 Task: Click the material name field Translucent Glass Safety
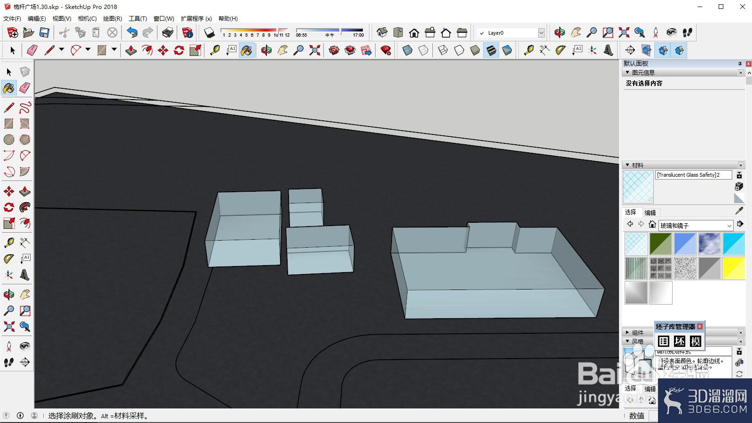tap(694, 175)
